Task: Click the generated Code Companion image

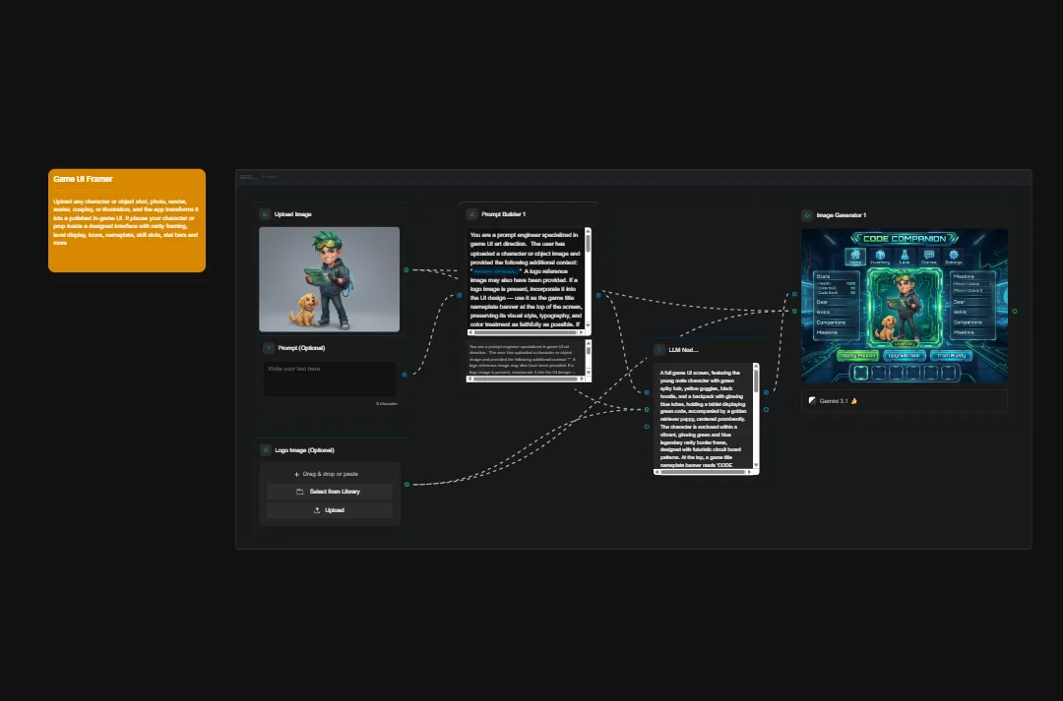Action: pyautogui.click(x=904, y=305)
